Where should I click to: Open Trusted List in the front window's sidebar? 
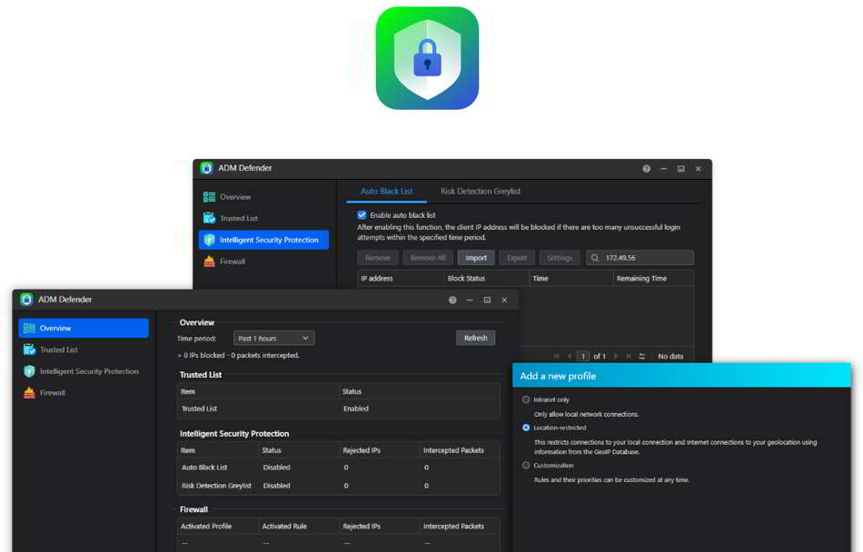click(84, 350)
